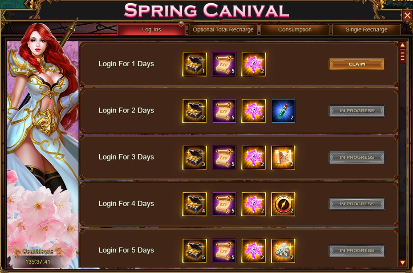Select the Log-Ins tab
This screenshot has width=413, height=273.
152,29
